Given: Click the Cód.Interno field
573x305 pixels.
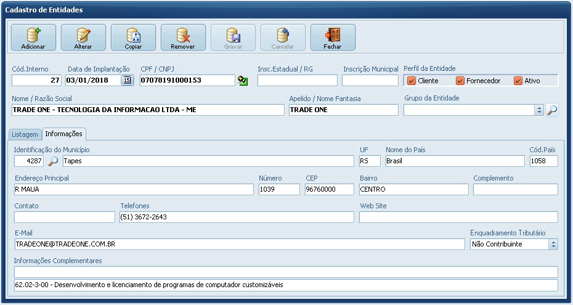Looking at the screenshot, I should [36, 80].
